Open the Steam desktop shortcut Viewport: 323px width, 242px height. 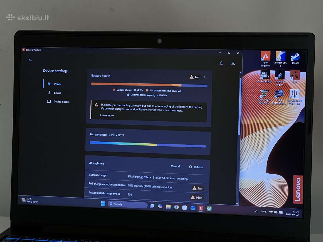click(295, 58)
